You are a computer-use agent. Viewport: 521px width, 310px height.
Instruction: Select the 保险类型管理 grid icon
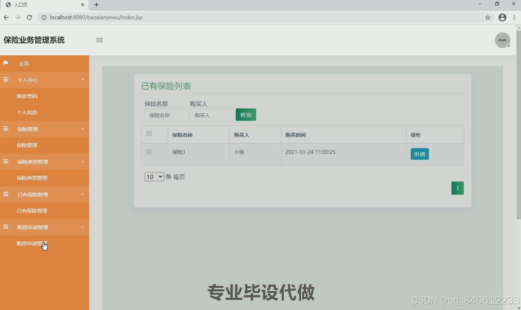[x=6, y=162]
